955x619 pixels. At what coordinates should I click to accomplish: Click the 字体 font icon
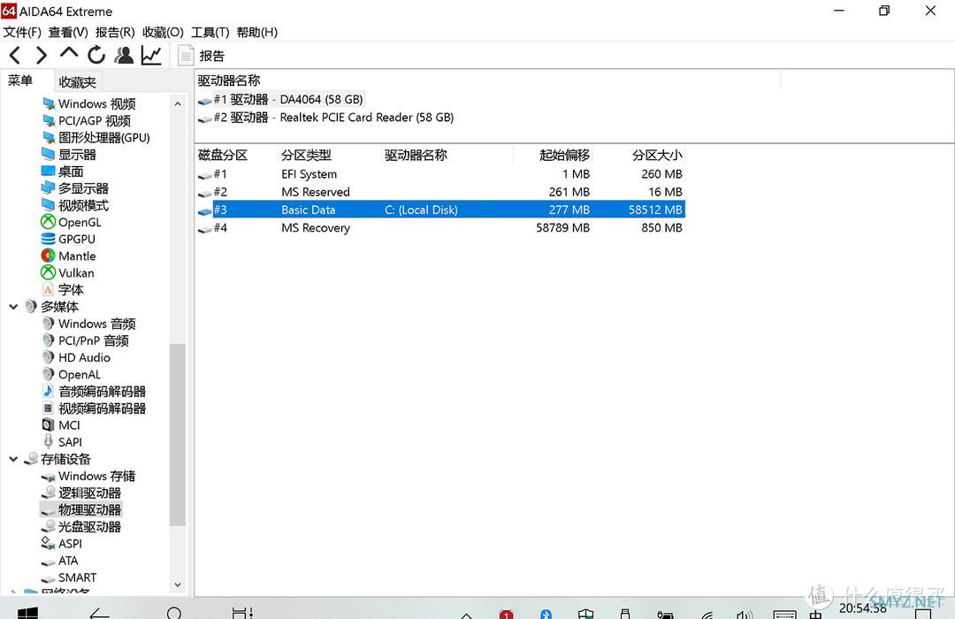pyautogui.click(x=48, y=289)
